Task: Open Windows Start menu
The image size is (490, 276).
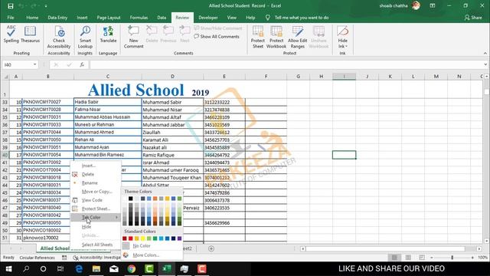Action: point(8,269)
